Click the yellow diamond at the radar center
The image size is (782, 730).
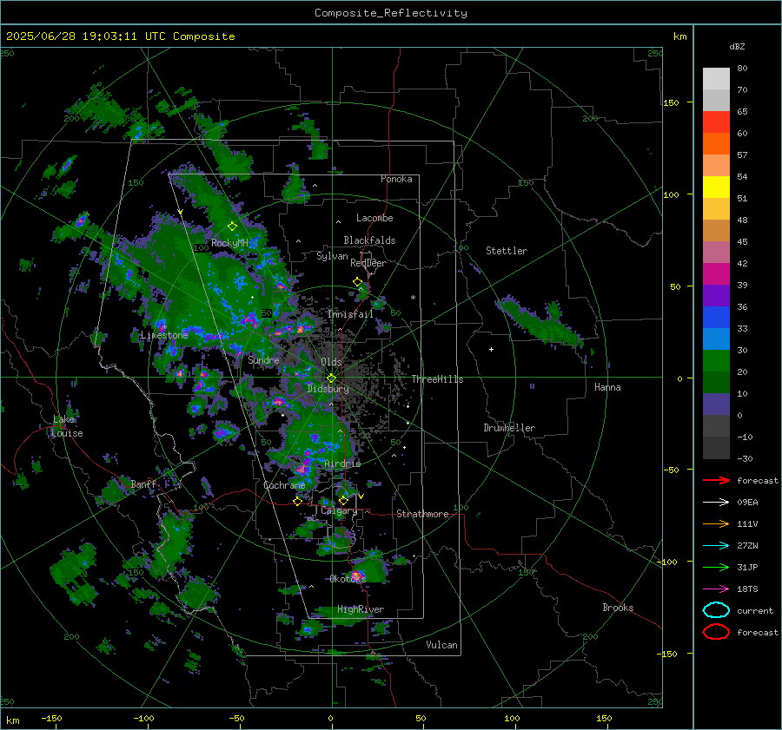tap(331, 378)
